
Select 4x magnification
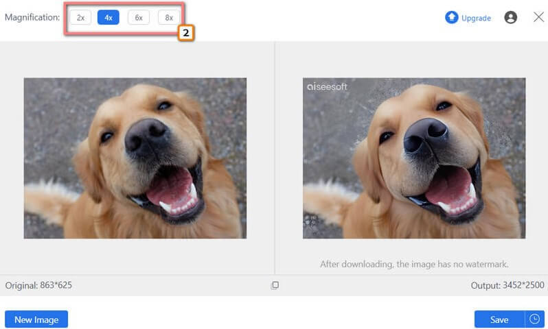click(109, 17)
